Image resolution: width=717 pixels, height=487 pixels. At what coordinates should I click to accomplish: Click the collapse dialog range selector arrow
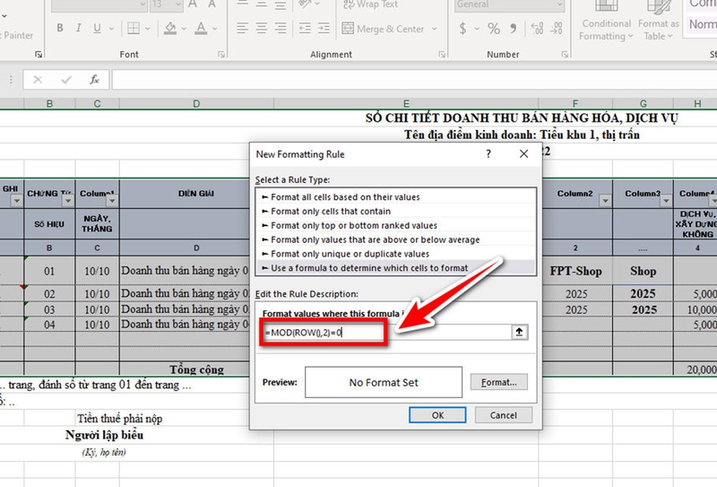pos(520,333)
